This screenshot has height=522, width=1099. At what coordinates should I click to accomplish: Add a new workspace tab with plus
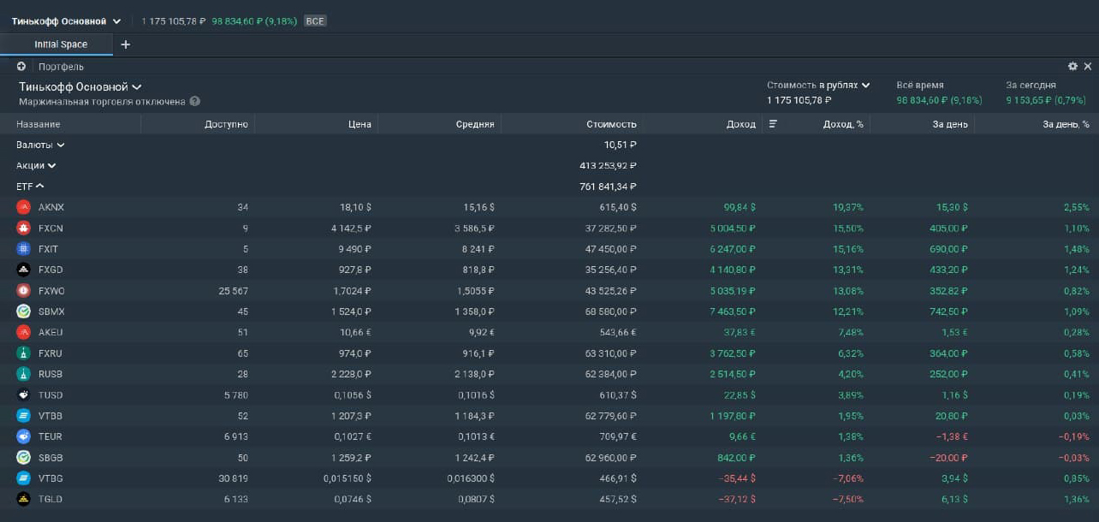(x=125, y=44)
